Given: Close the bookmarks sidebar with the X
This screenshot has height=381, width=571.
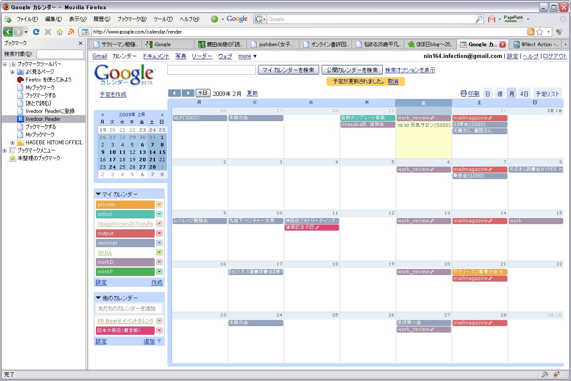Looking at the screenshot, I should [x=81, y=43].
